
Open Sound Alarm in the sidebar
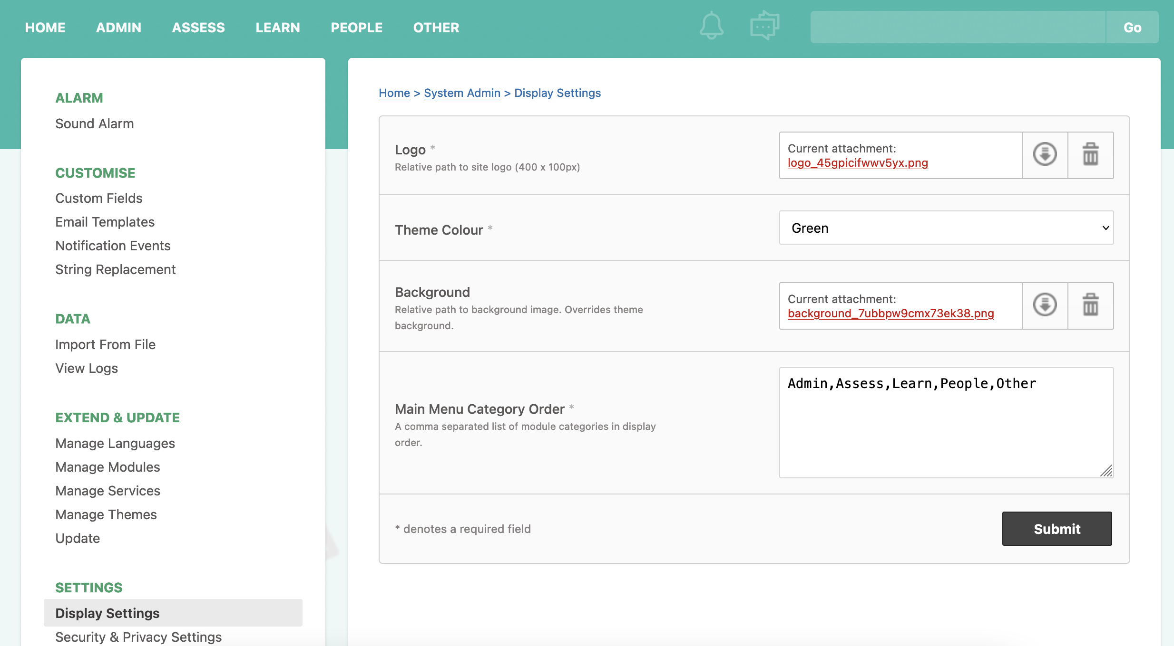(95, 123)
